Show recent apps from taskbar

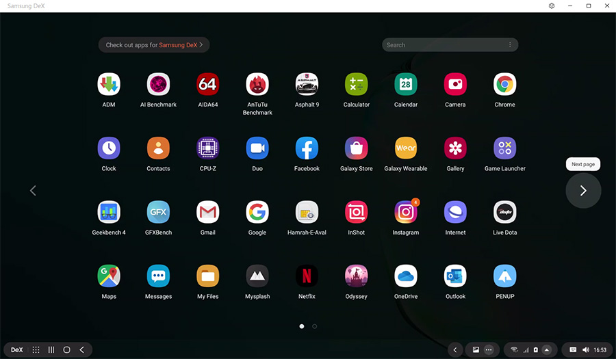(x=51, y=349)
